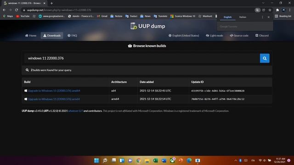Close the windows 11 22000.376 tab
294x165 pixels.
click(44, 3)
